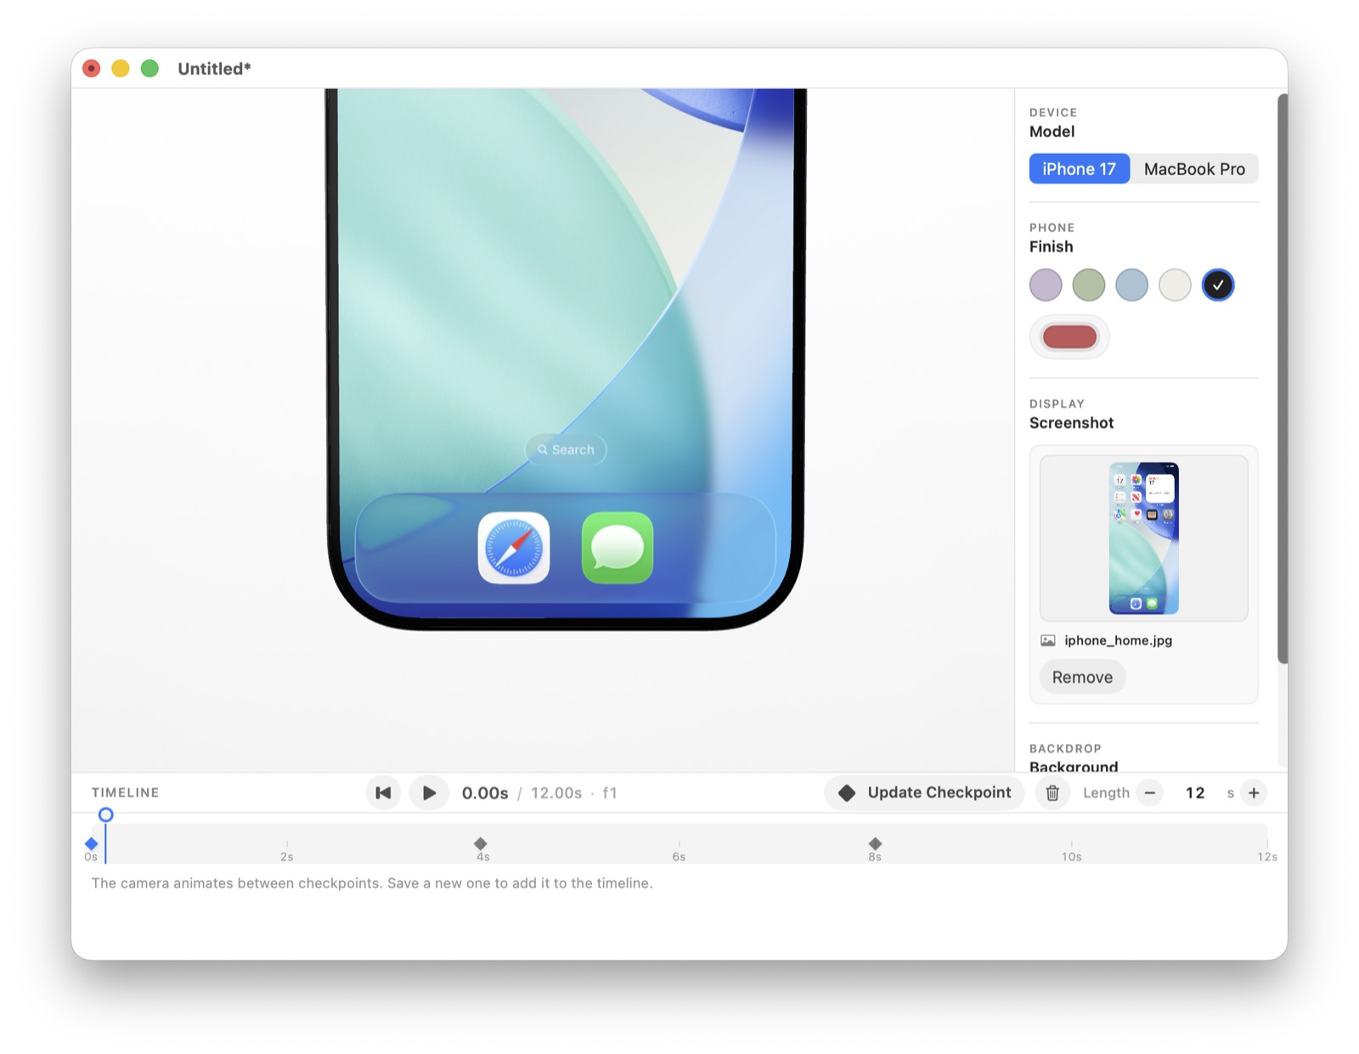Select the iPhone 17 model

(x=1079, y=169)
